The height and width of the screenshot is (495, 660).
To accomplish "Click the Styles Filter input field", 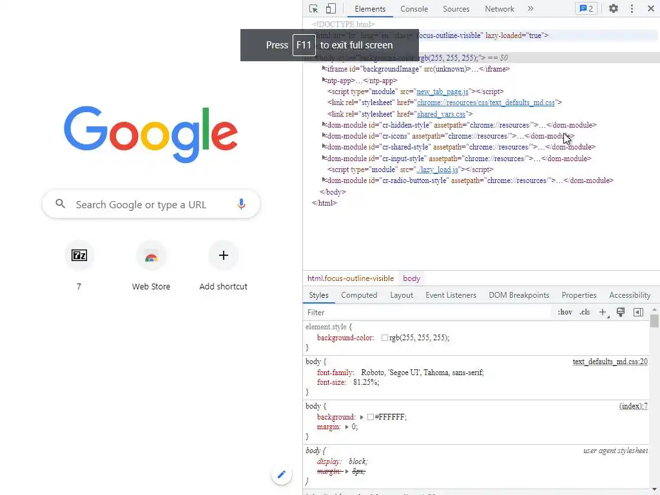I will click(427, 313).
